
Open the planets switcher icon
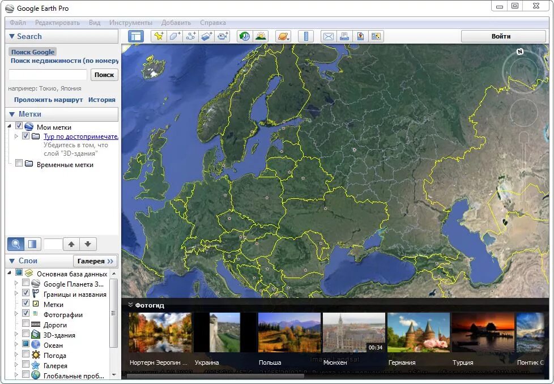[283, 36]
